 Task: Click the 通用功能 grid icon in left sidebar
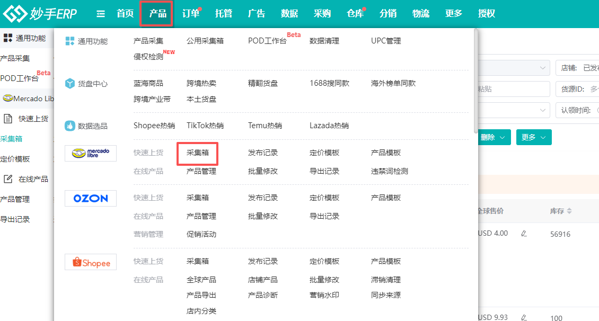coord(7,38)
